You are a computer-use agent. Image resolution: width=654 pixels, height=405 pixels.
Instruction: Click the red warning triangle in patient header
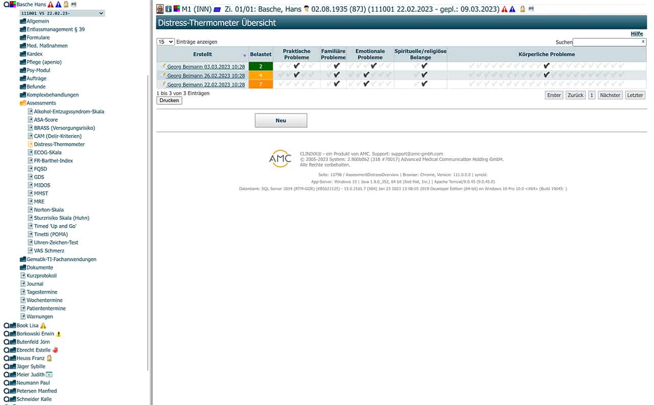click(504, 9)
